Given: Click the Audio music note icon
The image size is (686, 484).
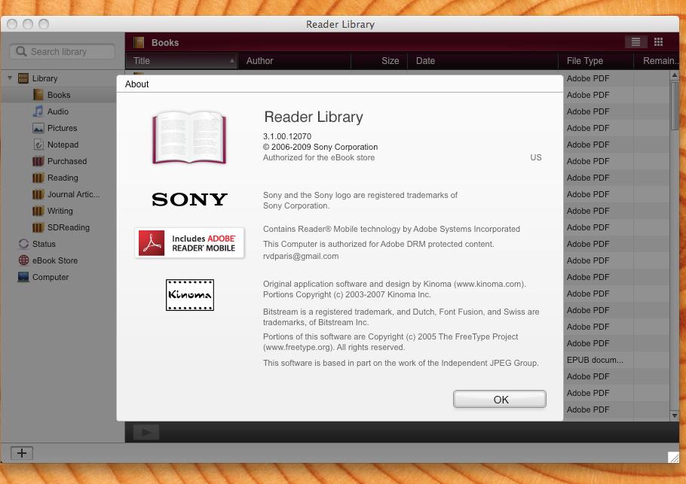Looking at the screenshot, I should coord(38,111).
